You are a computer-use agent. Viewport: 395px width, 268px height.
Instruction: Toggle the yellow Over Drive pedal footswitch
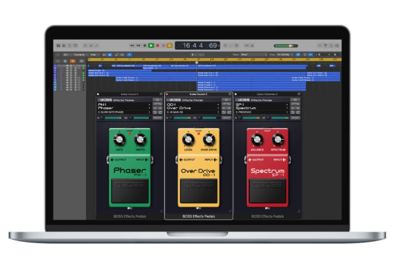click(x=199, y=191)
